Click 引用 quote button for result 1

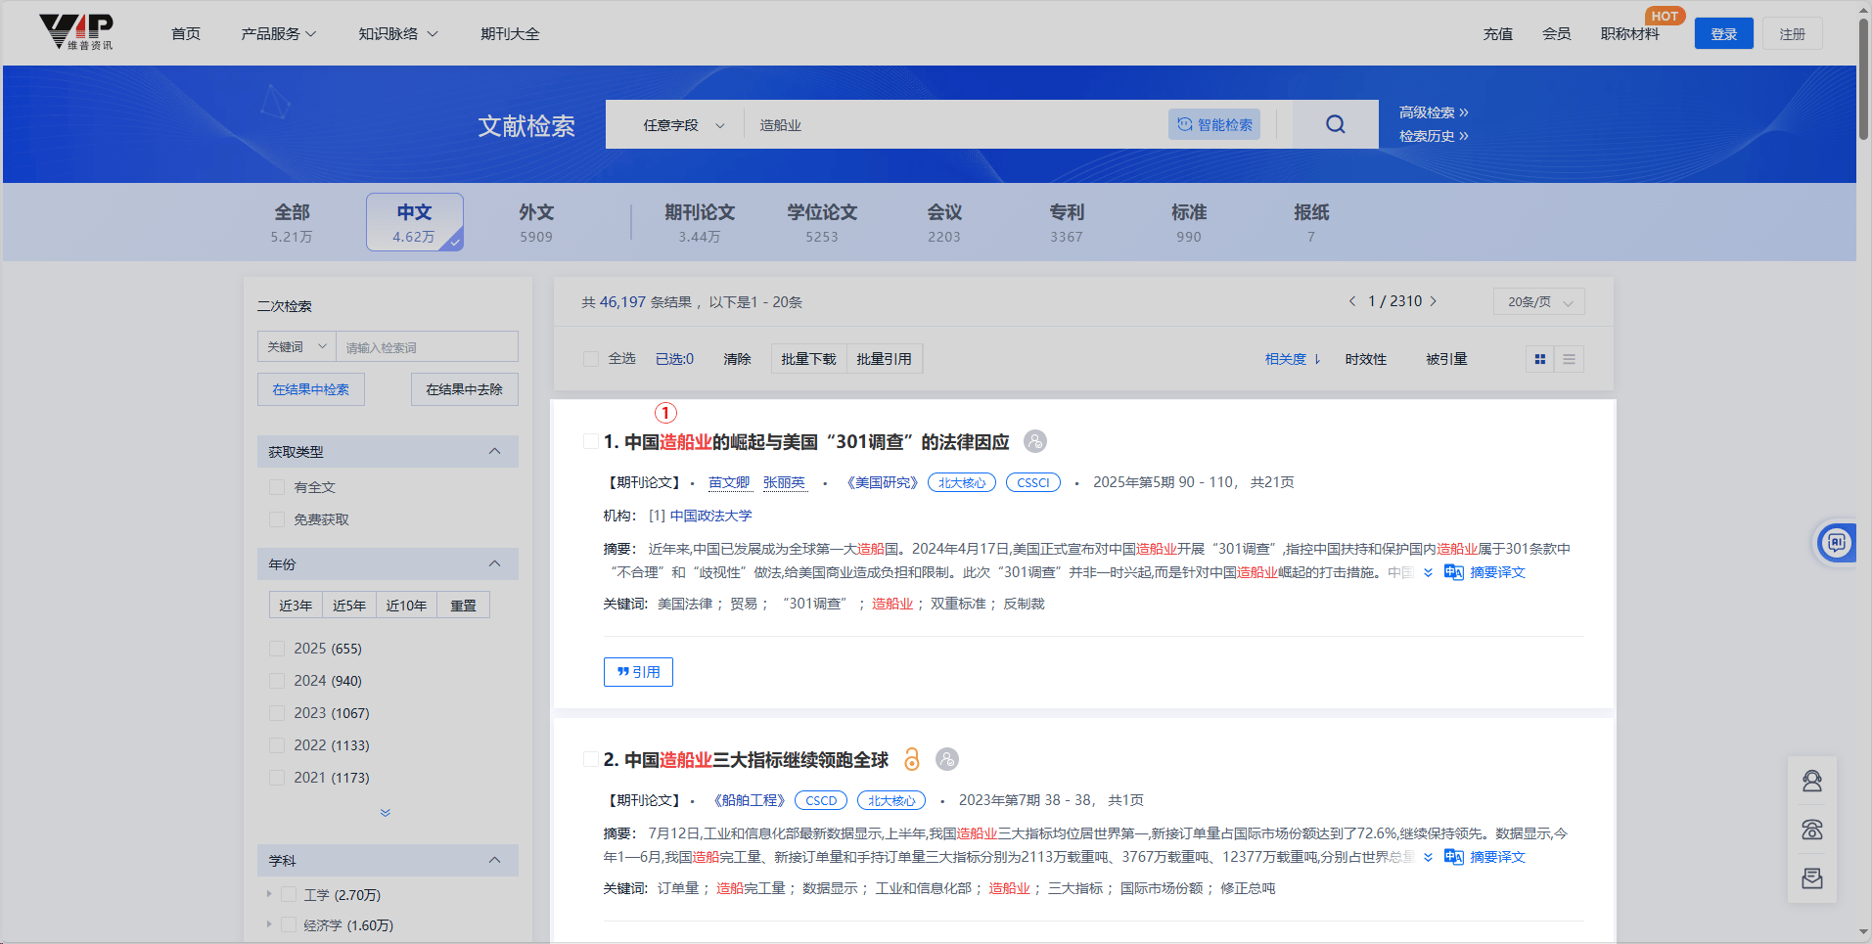click(x=638, y=672)
